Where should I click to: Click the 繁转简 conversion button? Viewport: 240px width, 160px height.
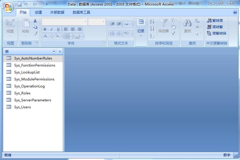tap(215, 21)
